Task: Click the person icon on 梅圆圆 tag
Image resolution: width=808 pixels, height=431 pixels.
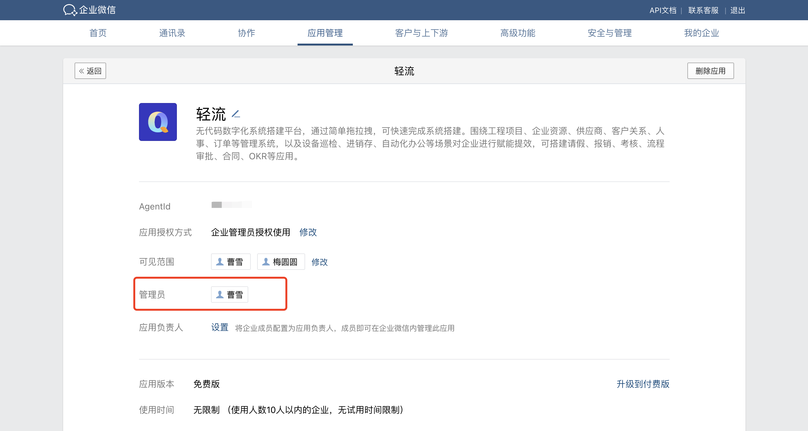Action: click(x=266, y=262)
